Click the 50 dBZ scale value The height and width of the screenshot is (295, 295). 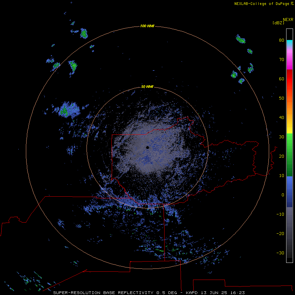pos(282,98)
